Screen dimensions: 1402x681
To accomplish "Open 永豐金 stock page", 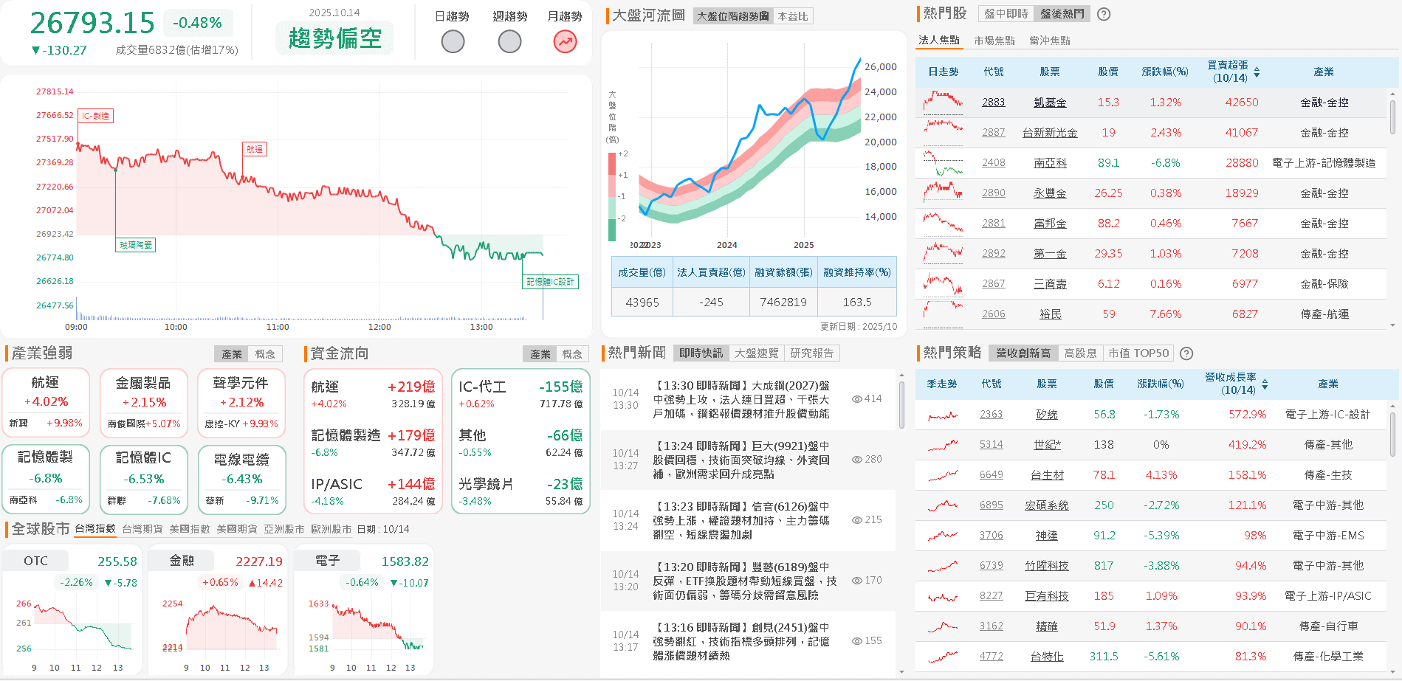I will click(x=1050, y=193).
